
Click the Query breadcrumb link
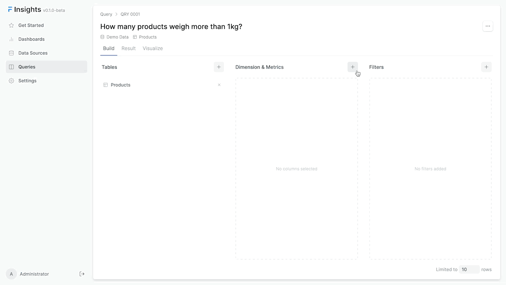click(106, 14)
